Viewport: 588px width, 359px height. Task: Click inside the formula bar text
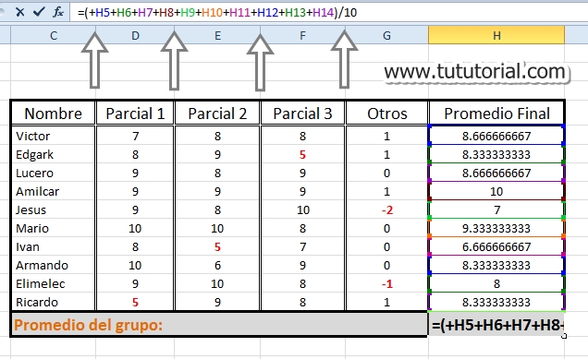217,13
